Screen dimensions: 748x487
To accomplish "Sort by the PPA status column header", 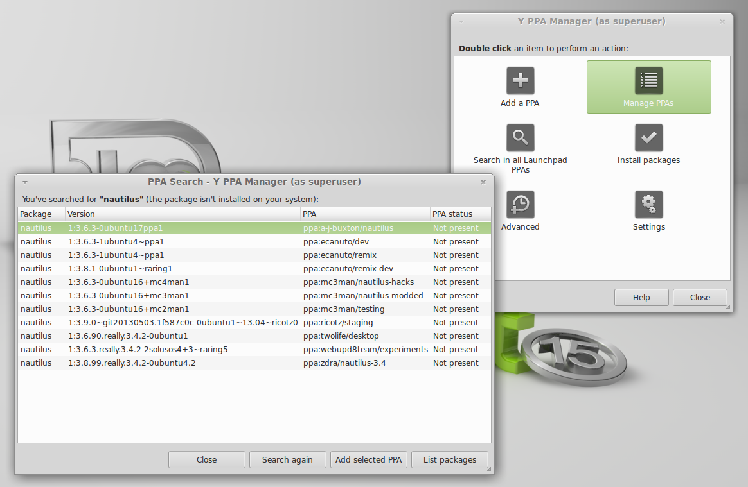I will point(460,214).
